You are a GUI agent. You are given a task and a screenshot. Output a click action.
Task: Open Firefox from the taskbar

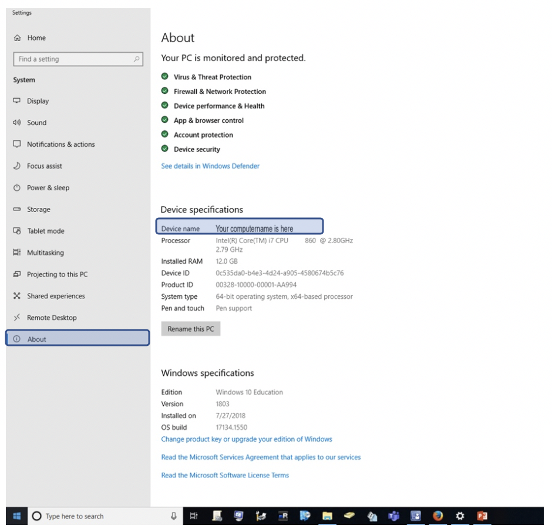click(x=437, y=516)
